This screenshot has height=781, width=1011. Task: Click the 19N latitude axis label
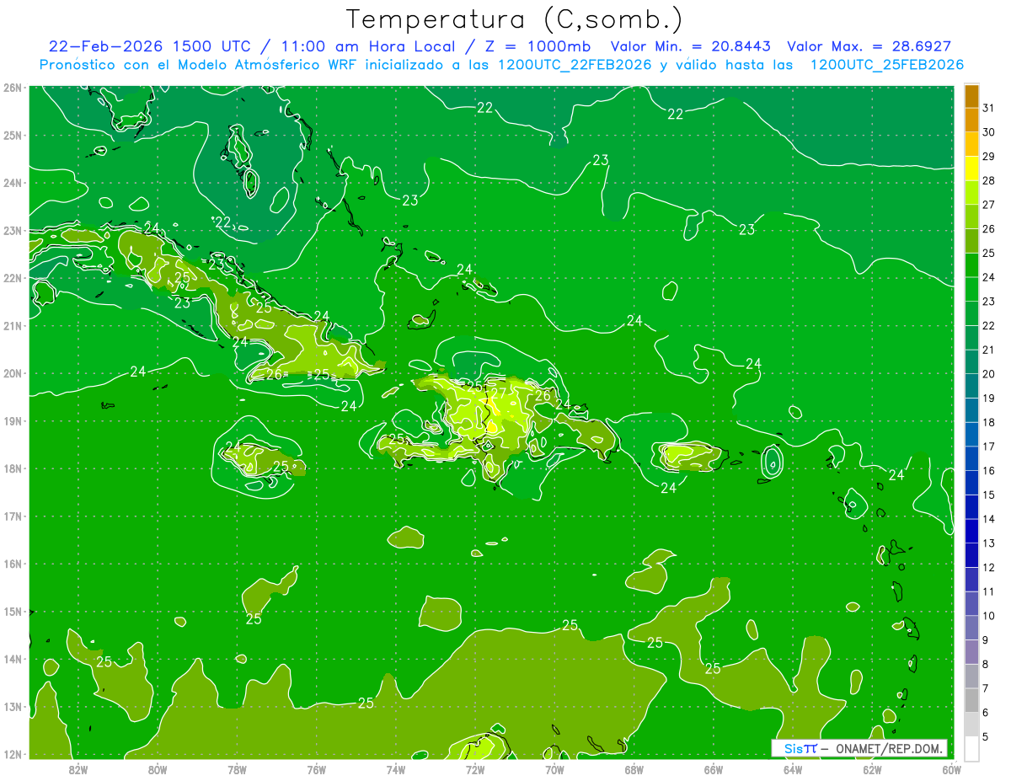[x=12, y=420]
